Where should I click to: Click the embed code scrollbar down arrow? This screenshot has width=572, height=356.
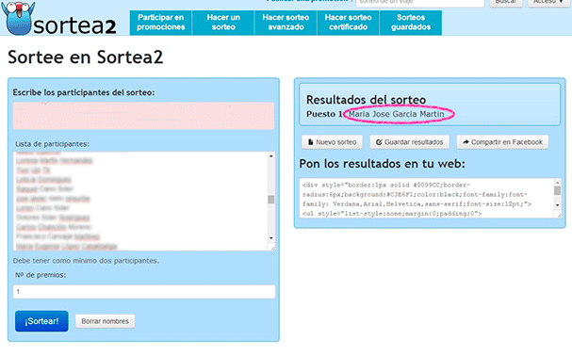[x=558, y=205]
